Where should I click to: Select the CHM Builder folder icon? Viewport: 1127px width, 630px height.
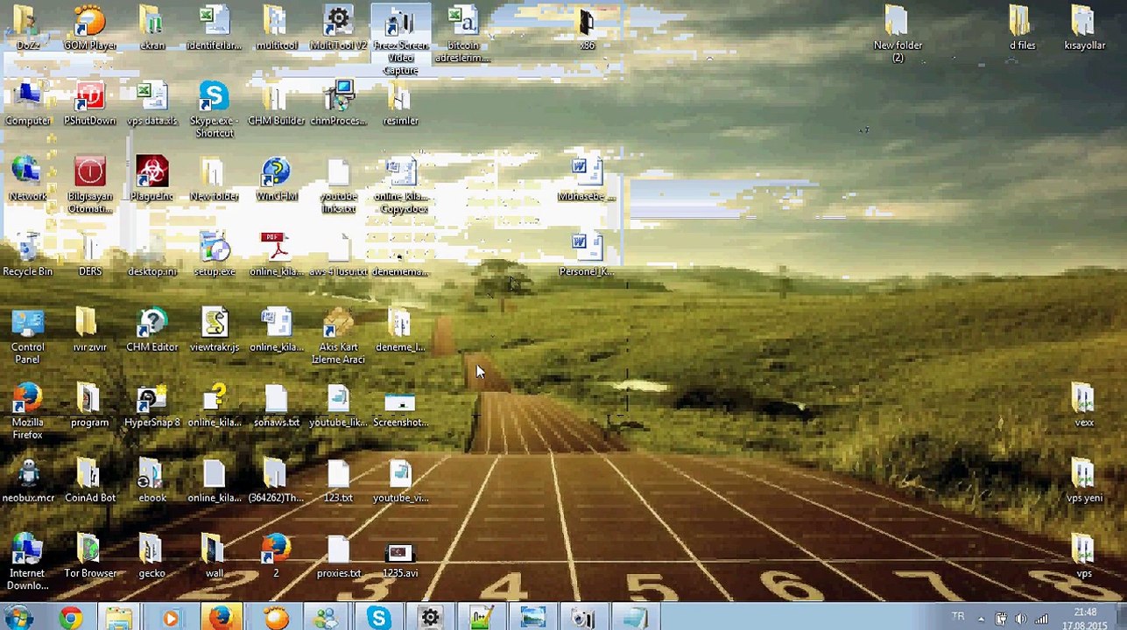click(x=277, y=103)
